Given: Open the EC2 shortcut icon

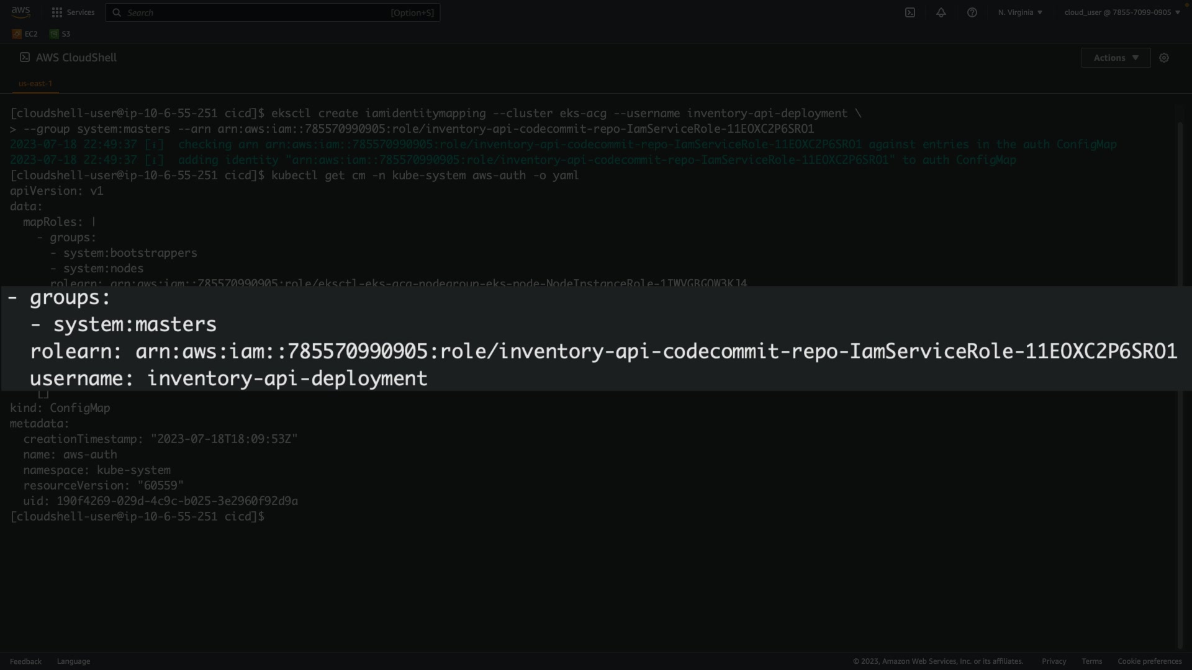Looking at the screenshot, I should [x=25, y=34].
